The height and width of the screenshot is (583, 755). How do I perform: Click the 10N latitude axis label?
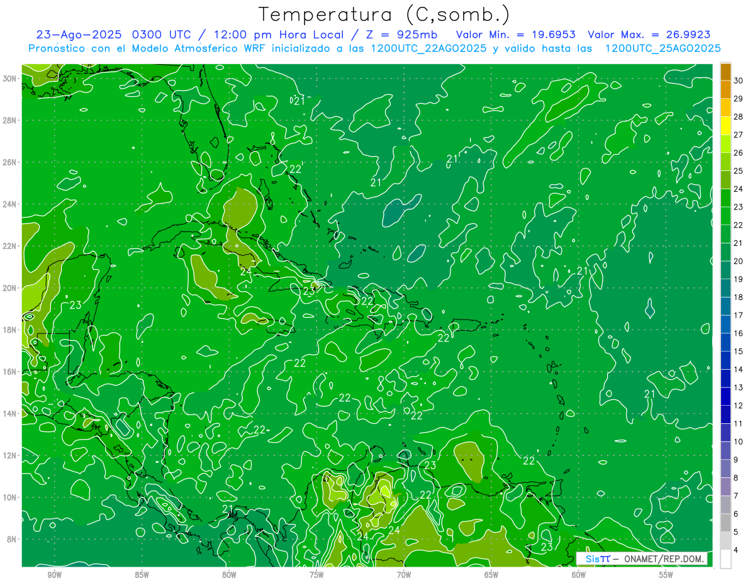(8, 497)
